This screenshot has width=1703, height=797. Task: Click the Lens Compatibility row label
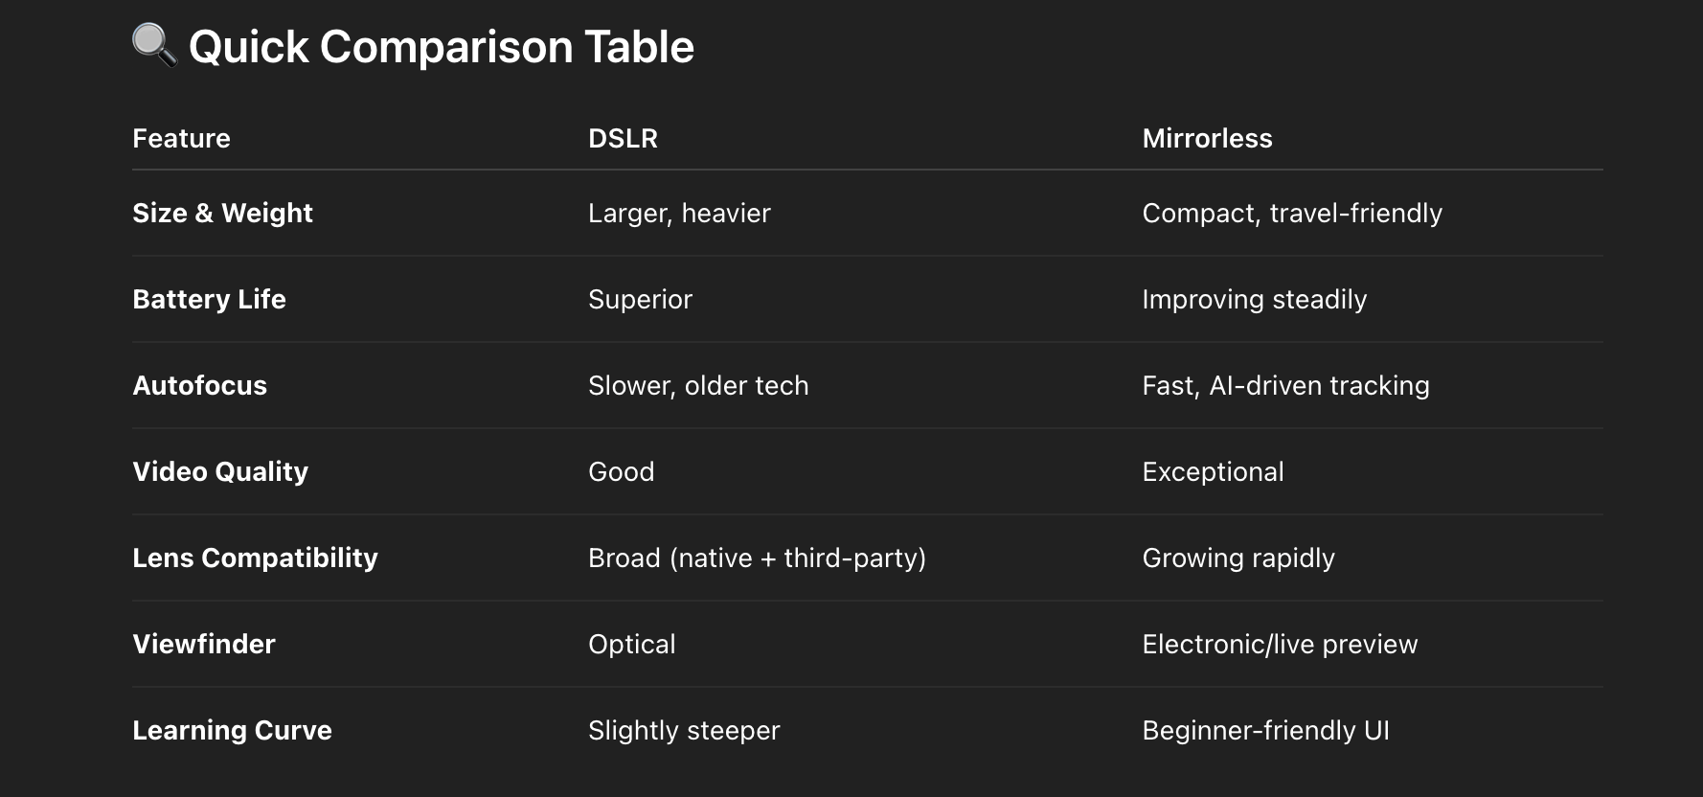pos(255,558)
